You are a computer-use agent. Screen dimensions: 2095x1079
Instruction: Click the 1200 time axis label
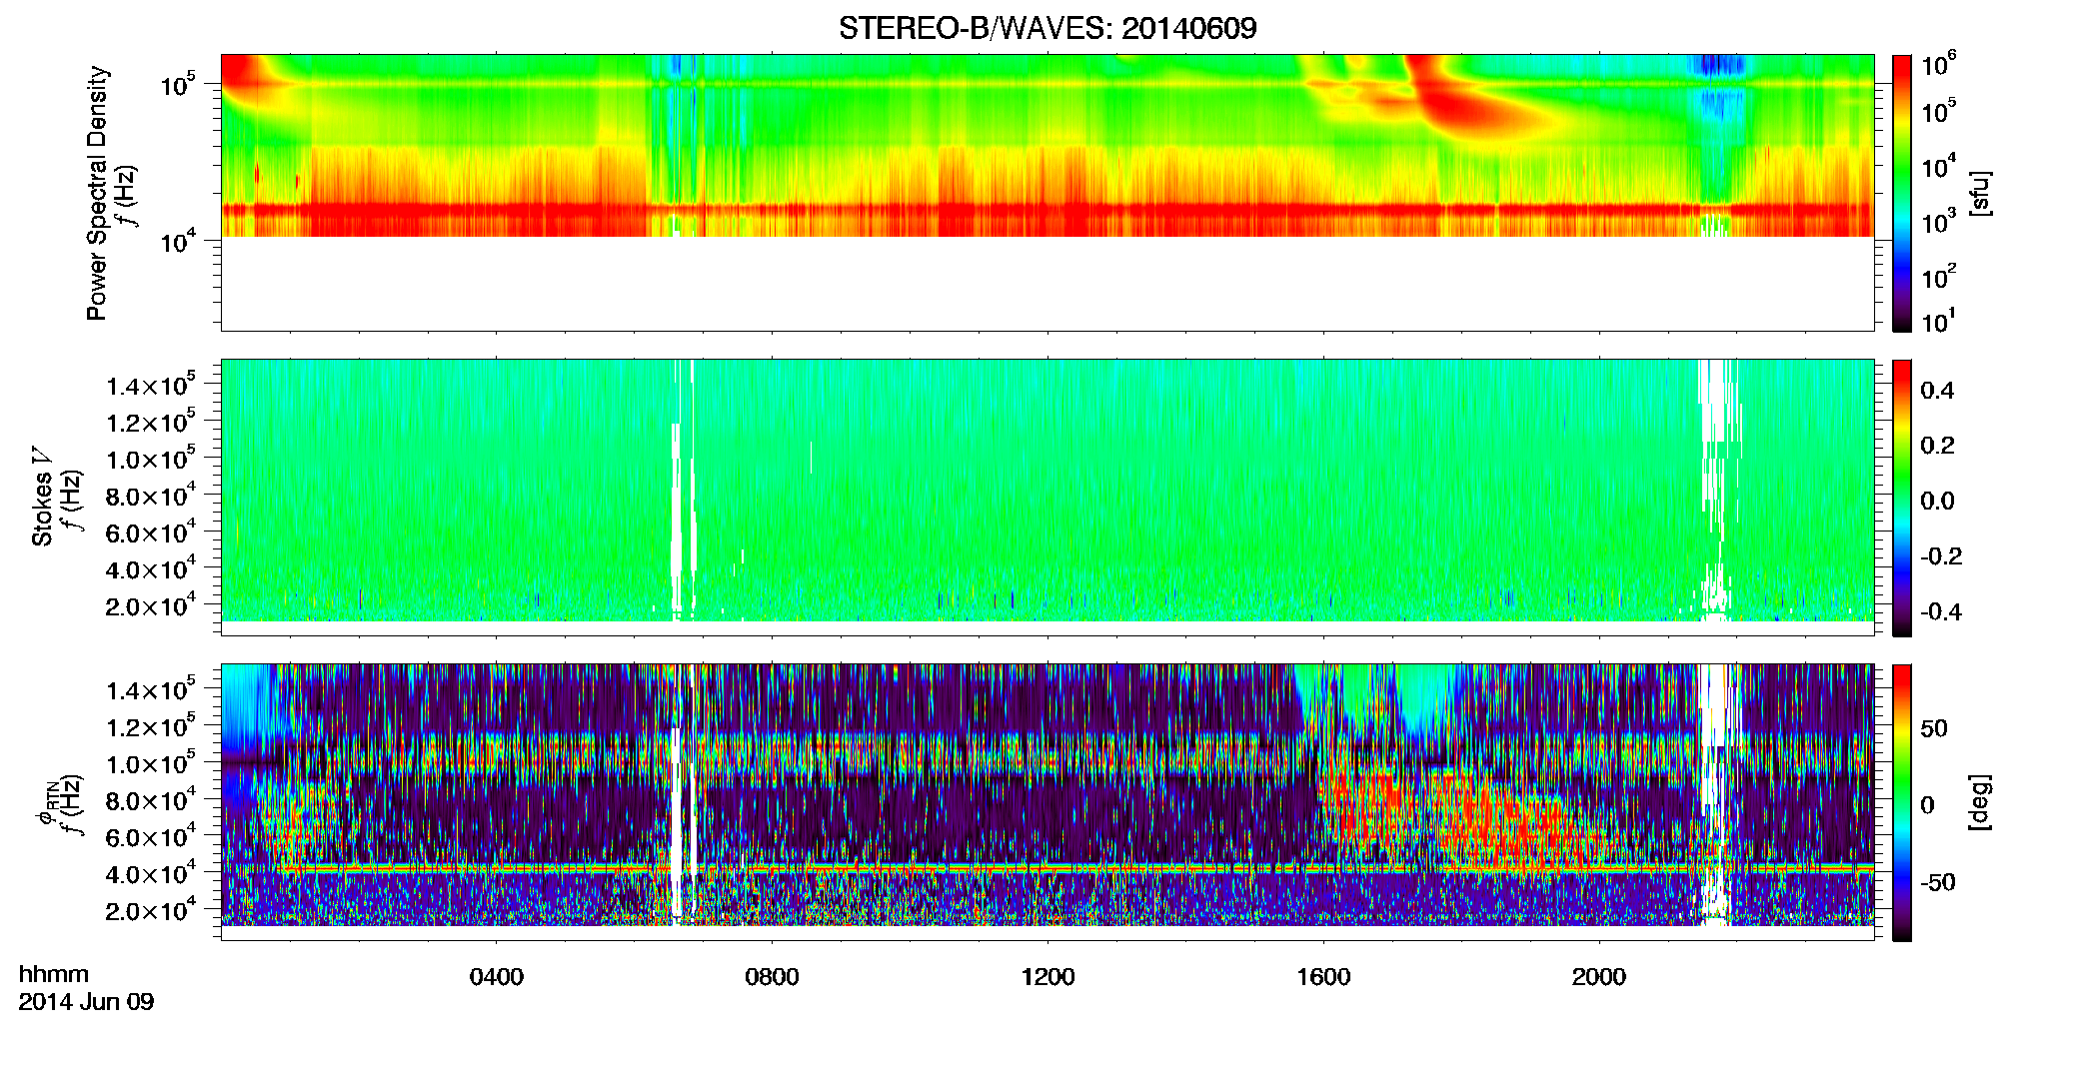pyautogui.click(x=1047, y=977)
